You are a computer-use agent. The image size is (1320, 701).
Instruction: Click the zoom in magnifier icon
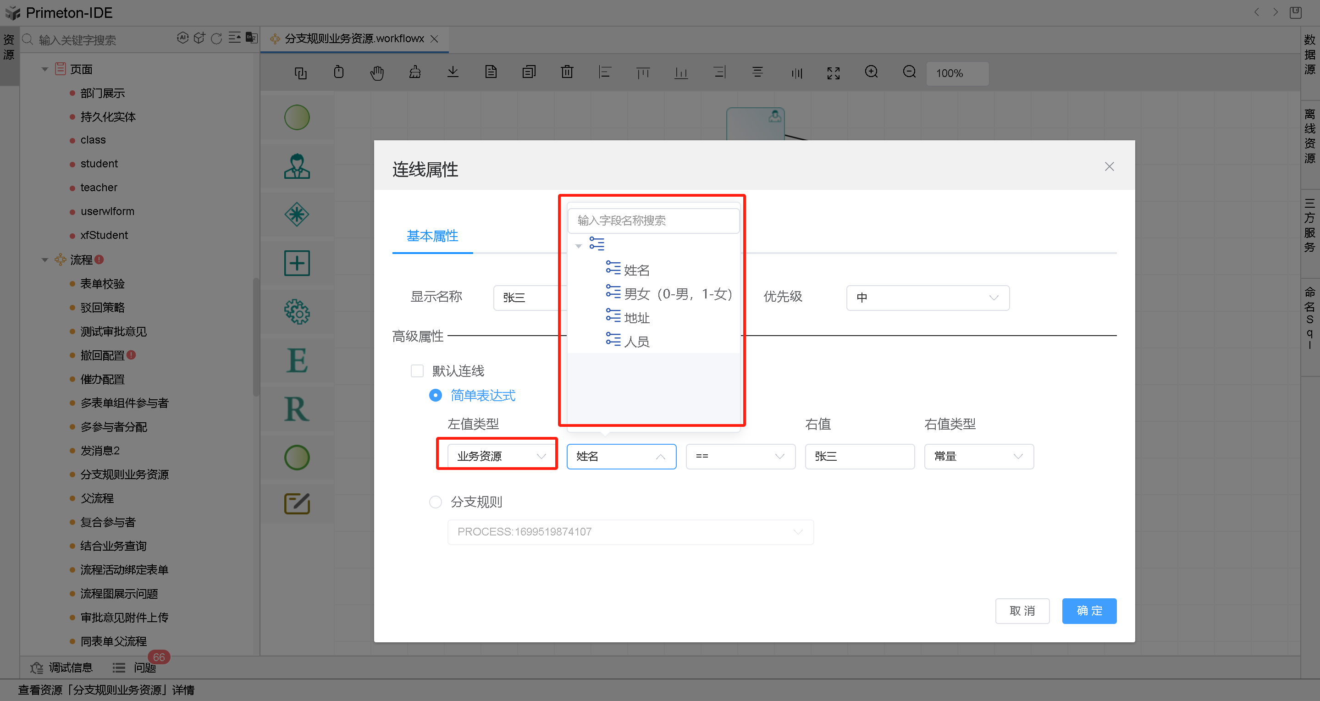point(871,72)
